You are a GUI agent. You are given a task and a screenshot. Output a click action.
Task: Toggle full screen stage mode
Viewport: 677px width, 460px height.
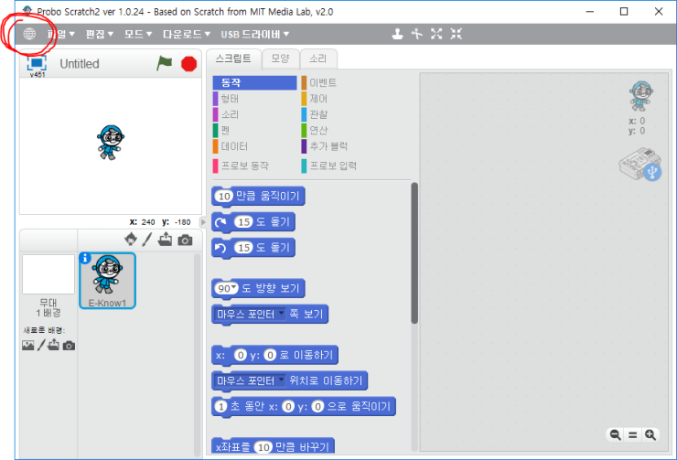coord(37,63)
